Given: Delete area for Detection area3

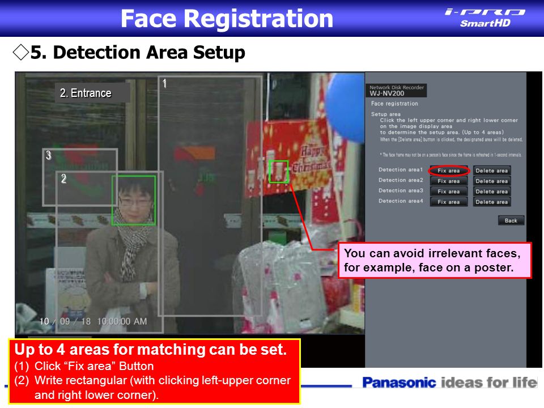Looking at the screenshot, I should tap(492, 192).
